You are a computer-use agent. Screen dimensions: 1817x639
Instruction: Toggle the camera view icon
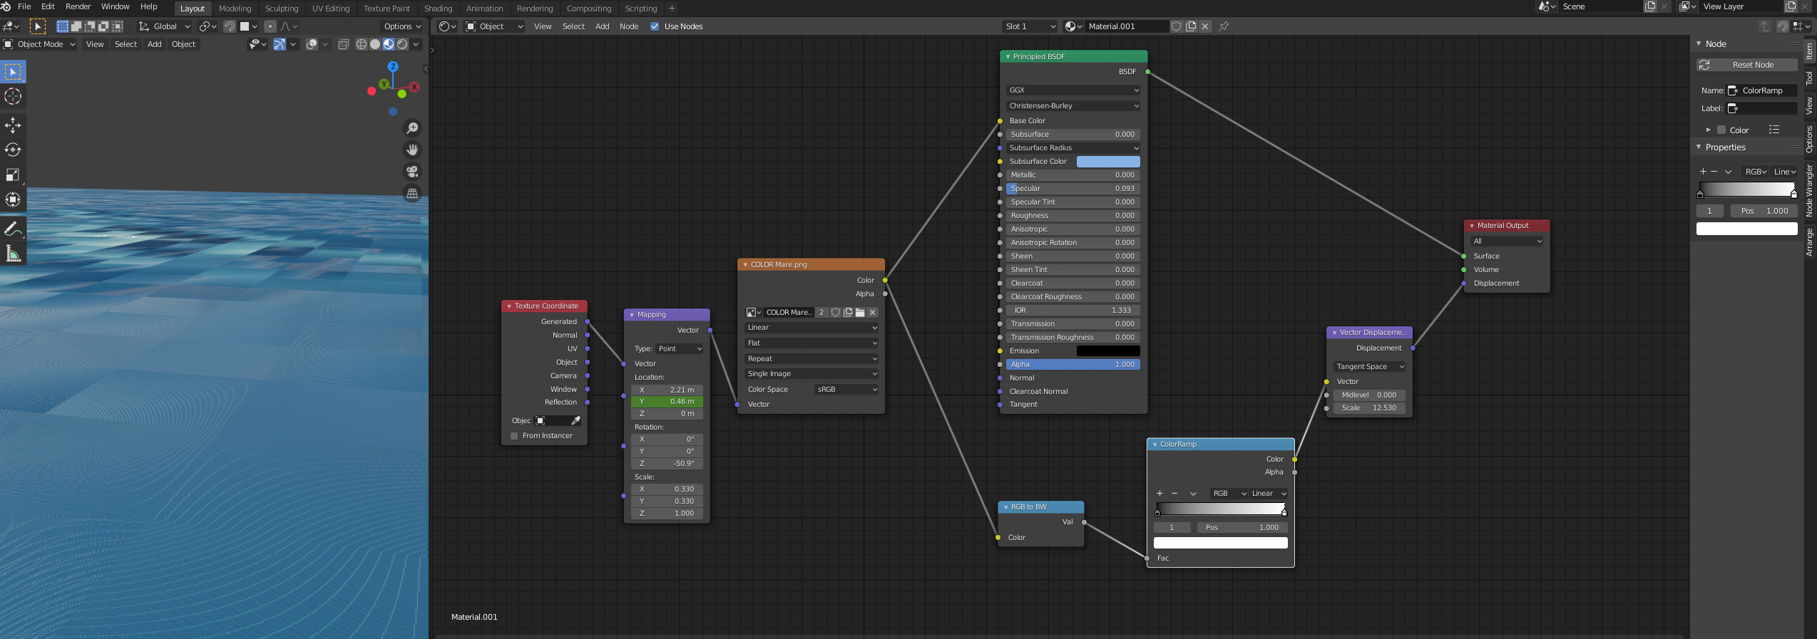pos(412,172)
